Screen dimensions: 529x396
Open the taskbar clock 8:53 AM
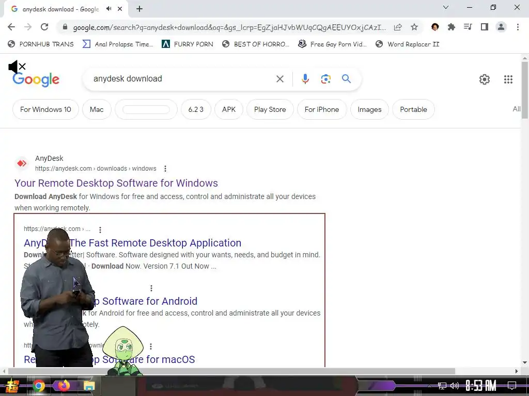481,386
